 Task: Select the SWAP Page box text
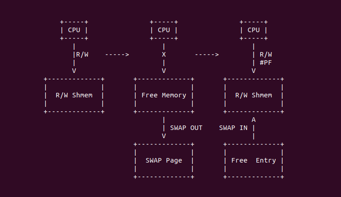164,160
